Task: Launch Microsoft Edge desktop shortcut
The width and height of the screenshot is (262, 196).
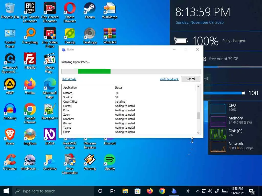Action: [x=50, y=88]
